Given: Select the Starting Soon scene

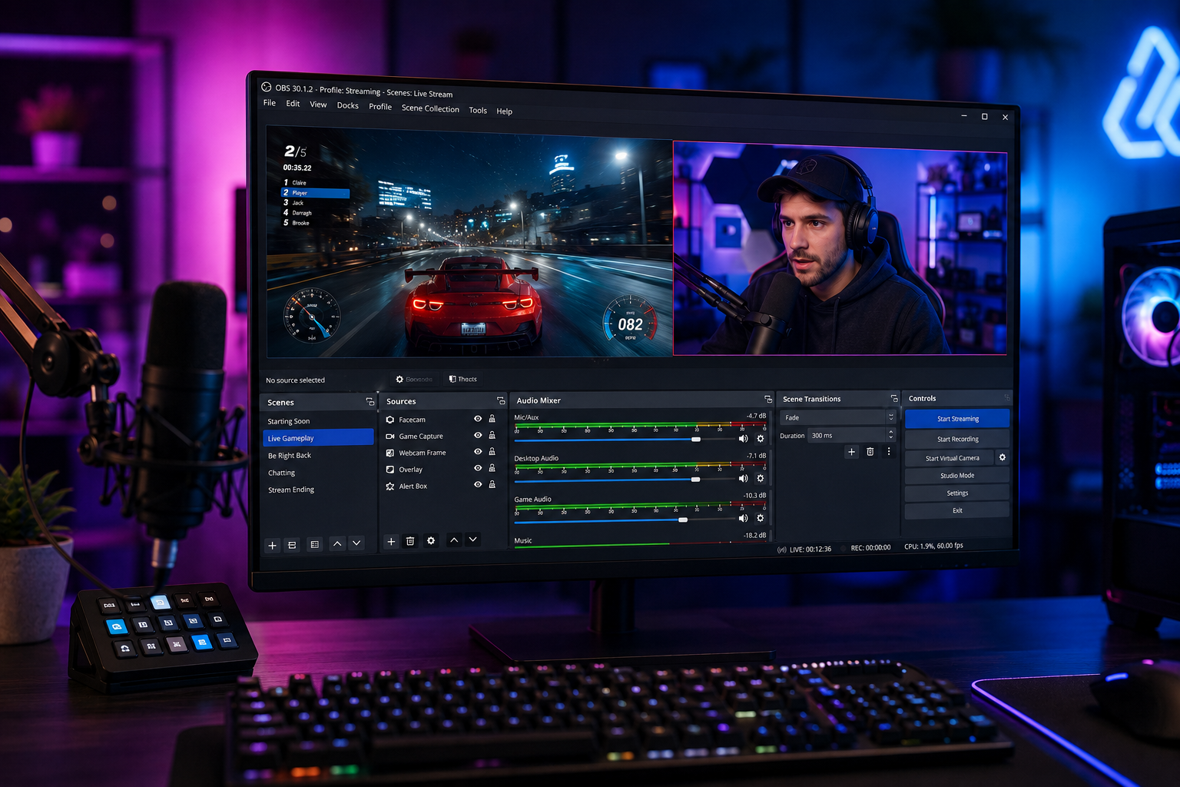Looking at the screenshot, I should 318,421.
